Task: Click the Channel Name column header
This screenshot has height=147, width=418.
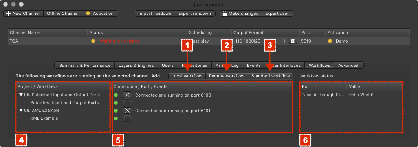Action: [48, 32]
